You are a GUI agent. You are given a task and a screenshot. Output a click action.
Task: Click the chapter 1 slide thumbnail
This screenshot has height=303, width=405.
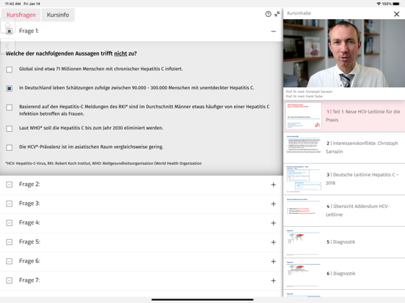[x=303, y=116]
